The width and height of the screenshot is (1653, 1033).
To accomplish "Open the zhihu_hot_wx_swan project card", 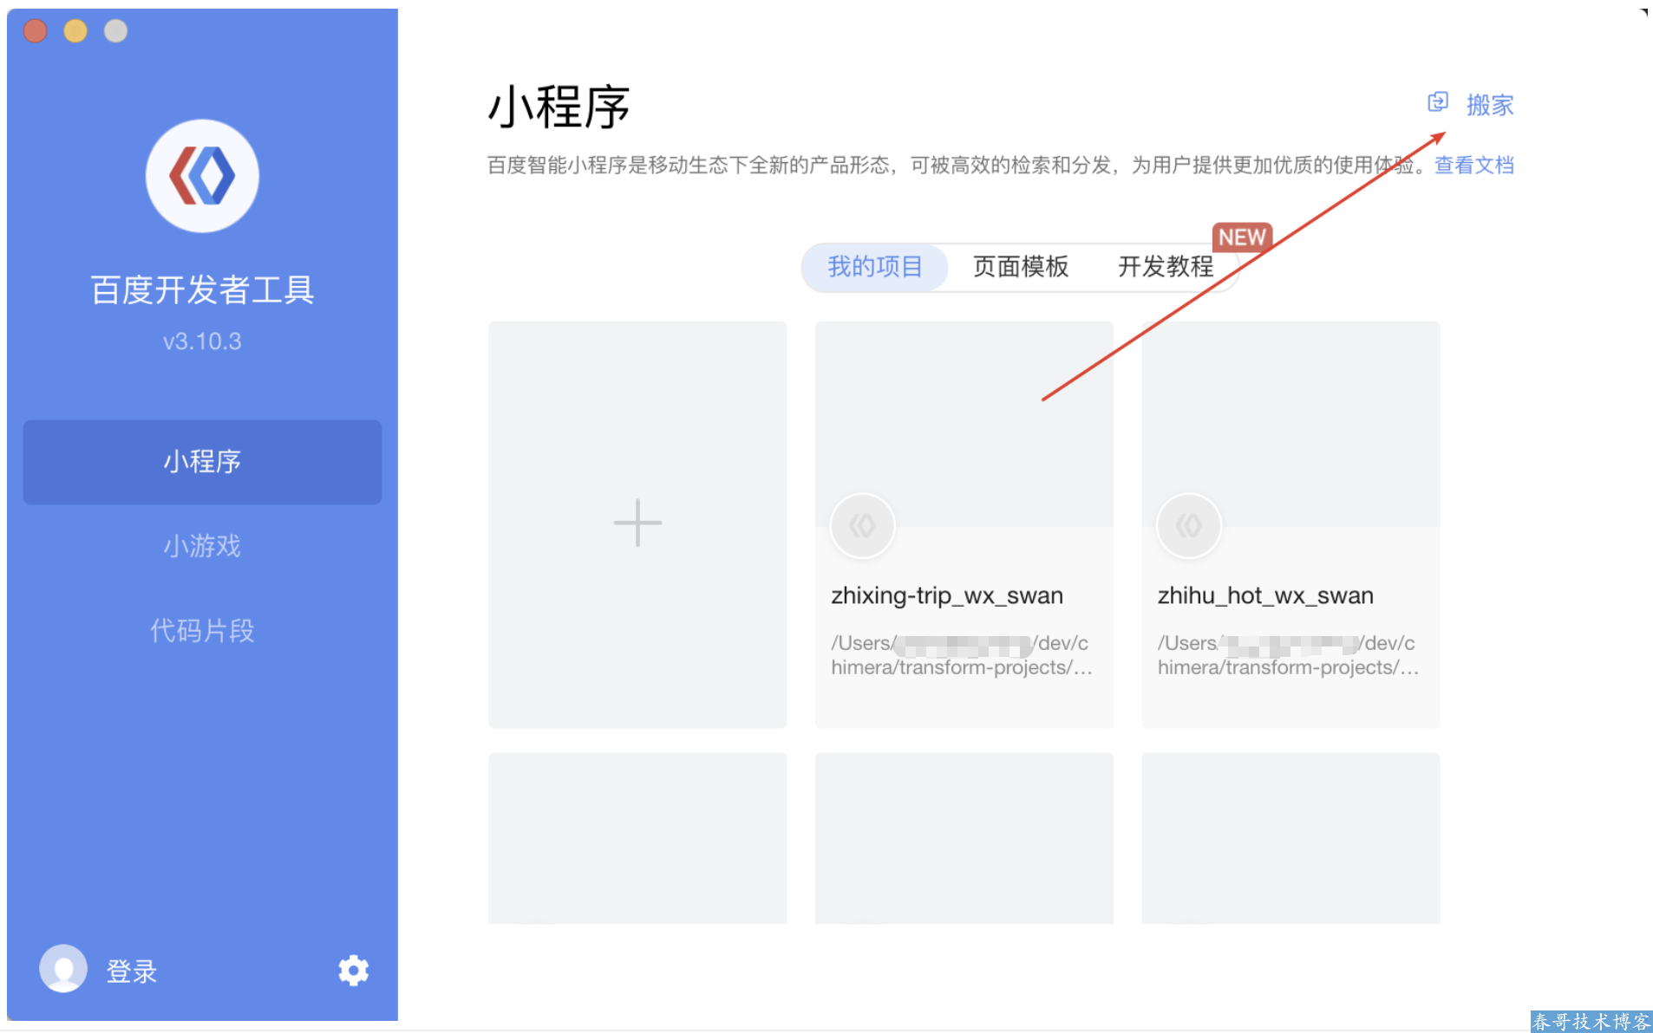I will [x=1290, y=524].
